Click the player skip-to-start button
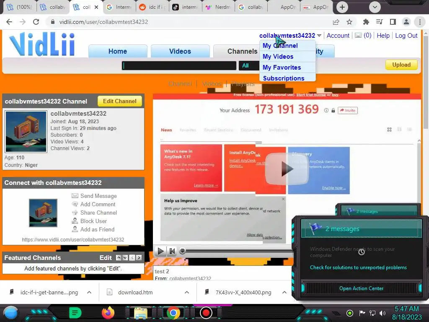 coord(172,251)
